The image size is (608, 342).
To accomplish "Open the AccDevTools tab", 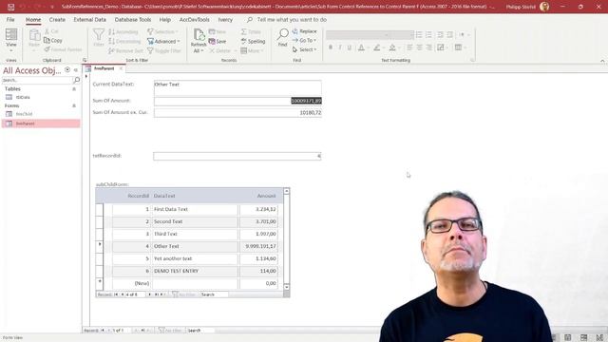I will [x=194, y=19].
